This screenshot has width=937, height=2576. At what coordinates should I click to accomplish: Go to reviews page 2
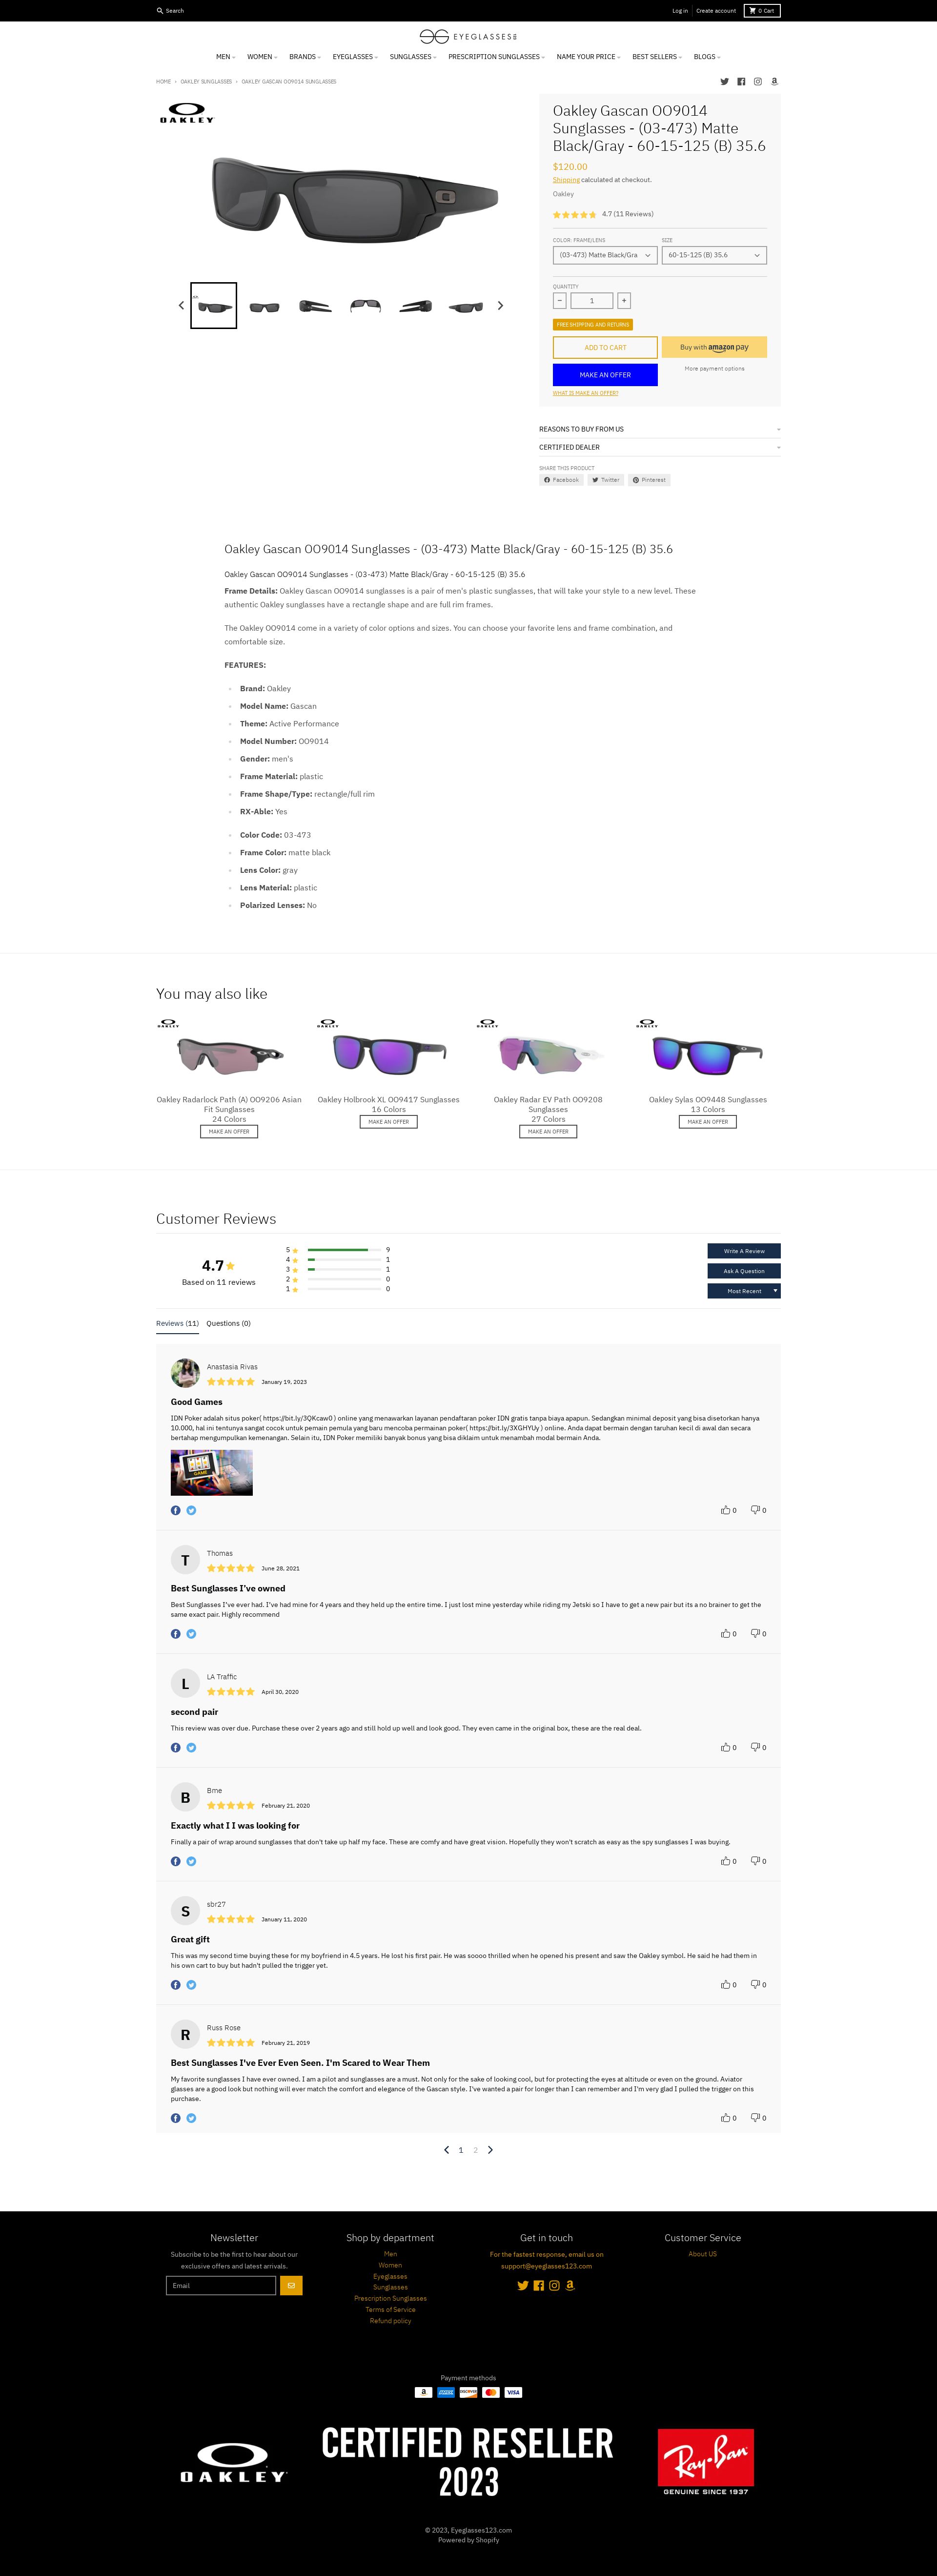click(475, 2150)
